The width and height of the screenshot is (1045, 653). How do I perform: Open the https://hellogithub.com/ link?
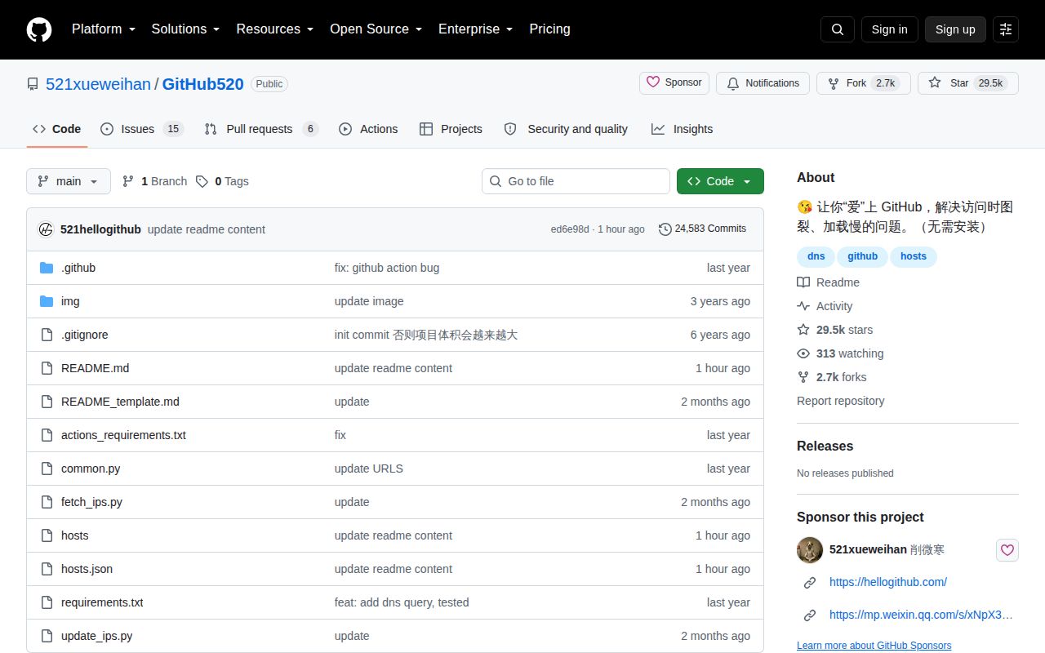point(888,582)
